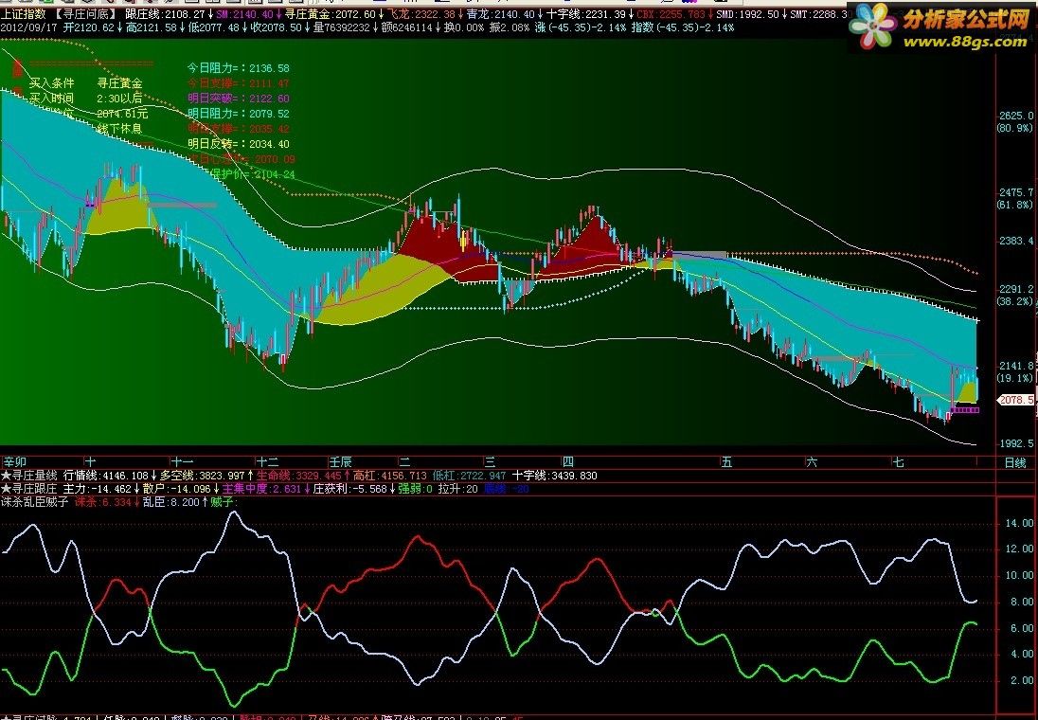This screenshot has width=1038, height=720.
Task: Click the opening price 开2120.62
Action: (x=89, y=27)
